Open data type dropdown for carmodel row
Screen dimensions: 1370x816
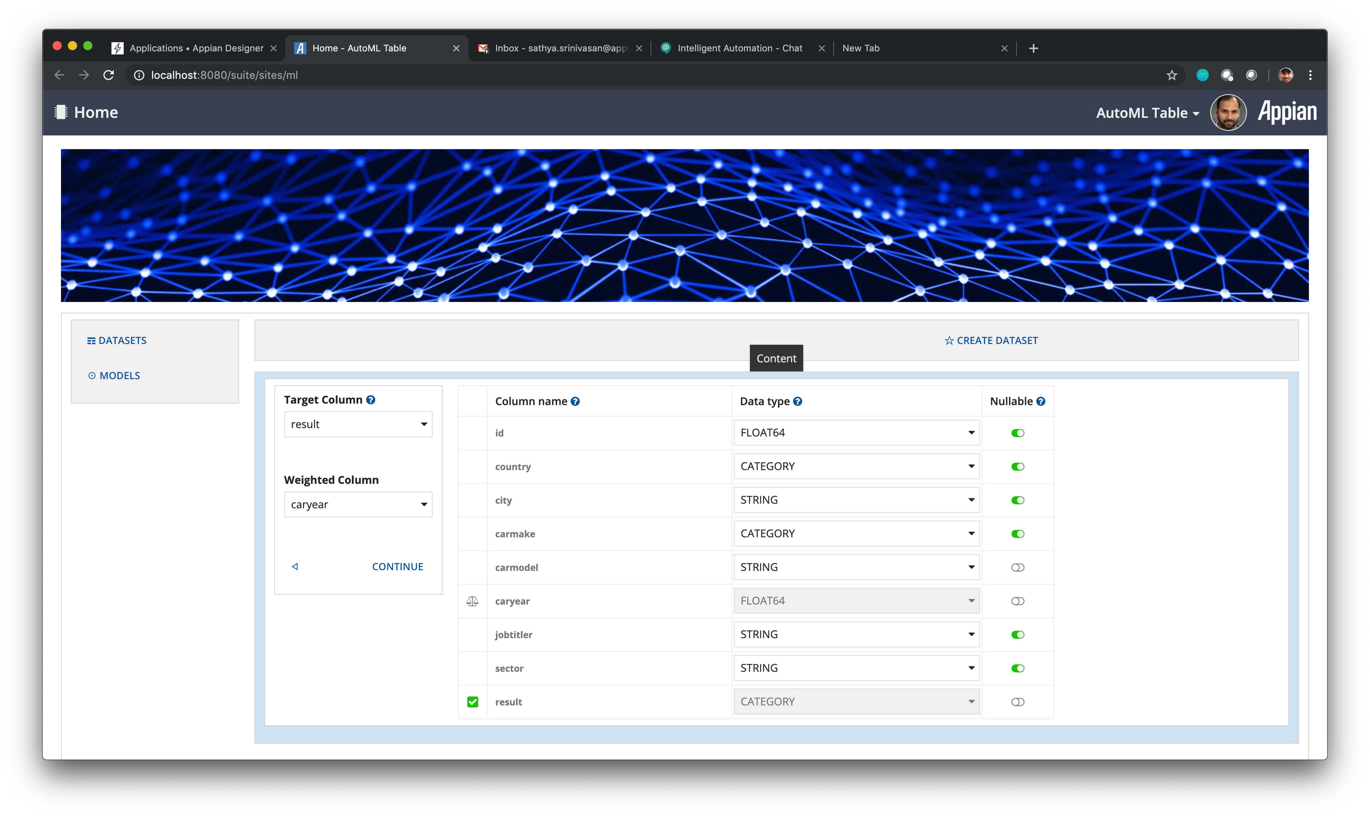point(856,567)
